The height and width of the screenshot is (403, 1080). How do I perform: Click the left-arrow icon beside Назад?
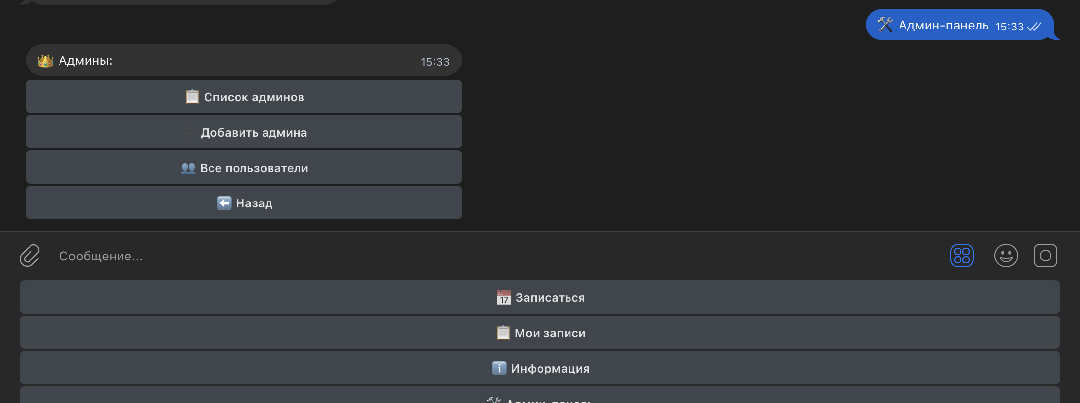pos(224,203)
